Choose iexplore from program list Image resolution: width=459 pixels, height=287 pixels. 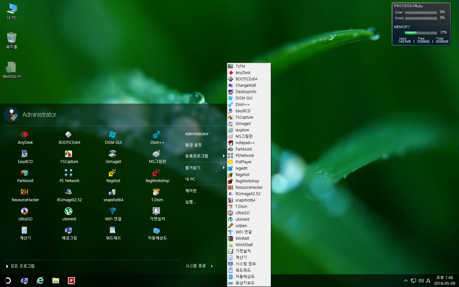point(249,130)
